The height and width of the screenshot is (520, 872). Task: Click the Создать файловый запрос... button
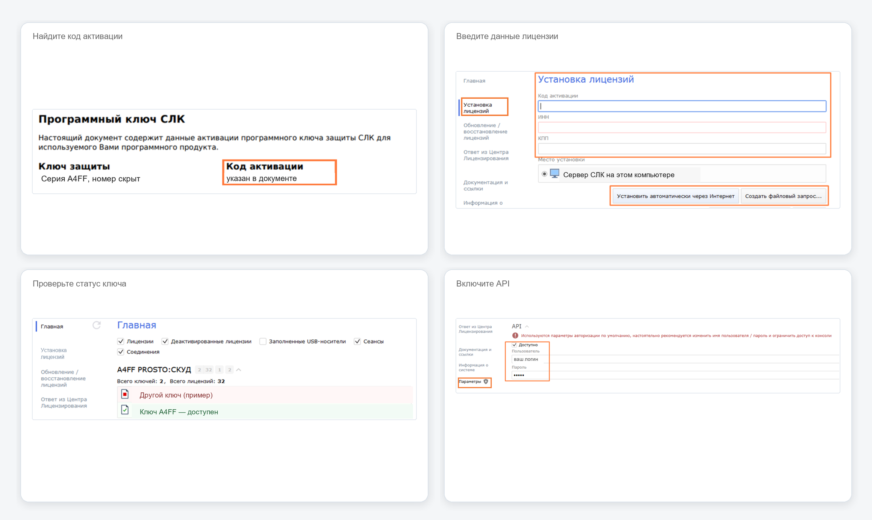pos(783,196)
